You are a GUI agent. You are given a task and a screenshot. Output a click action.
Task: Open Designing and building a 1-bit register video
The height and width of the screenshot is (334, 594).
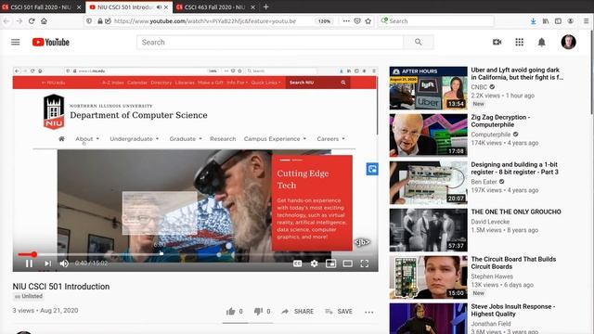514,168
